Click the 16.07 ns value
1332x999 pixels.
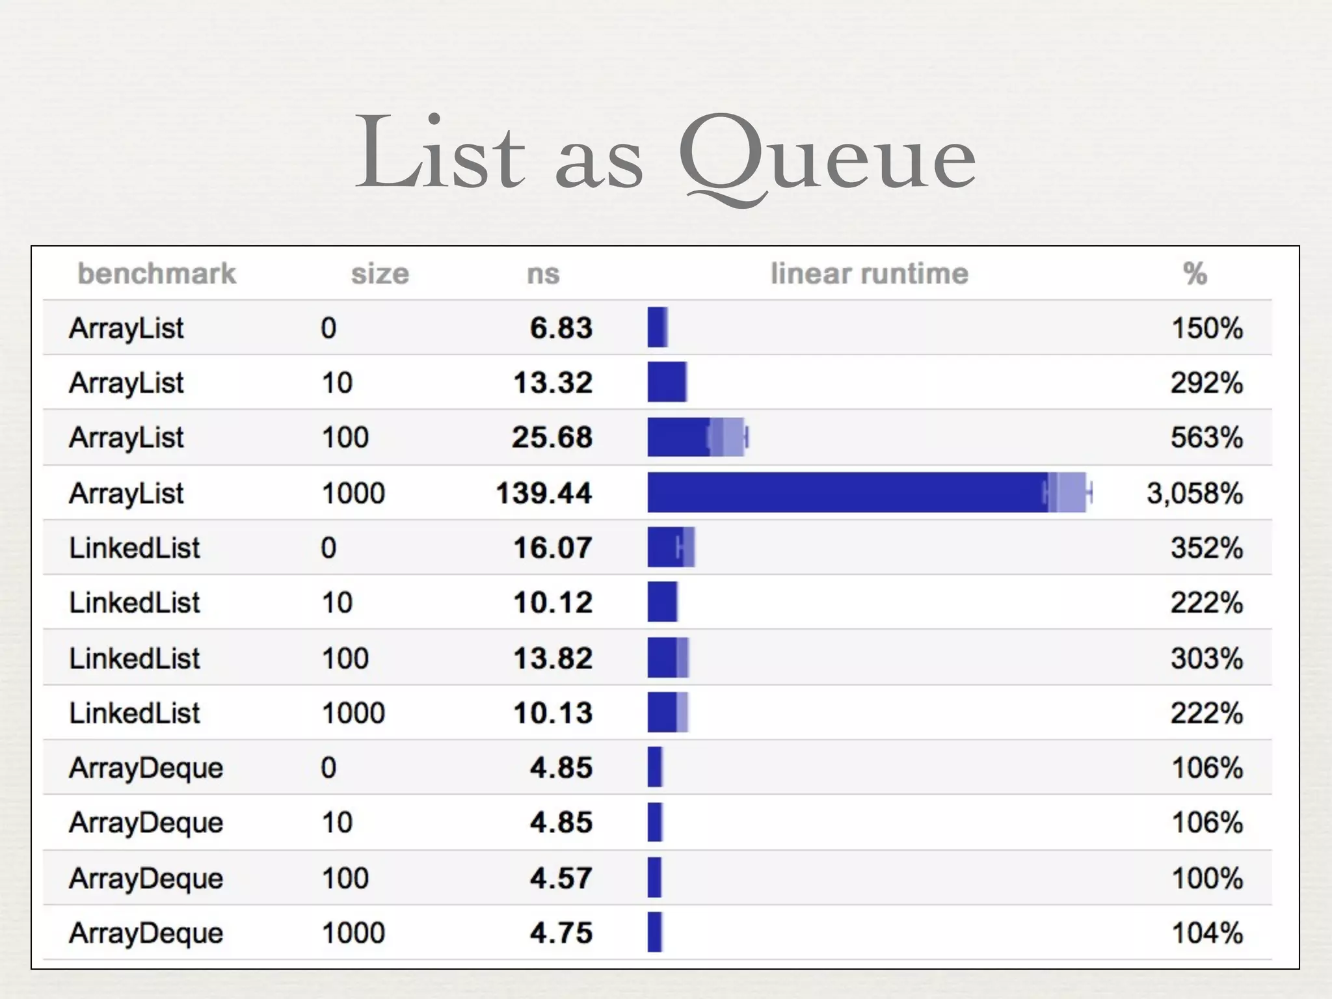click(553, 548)
